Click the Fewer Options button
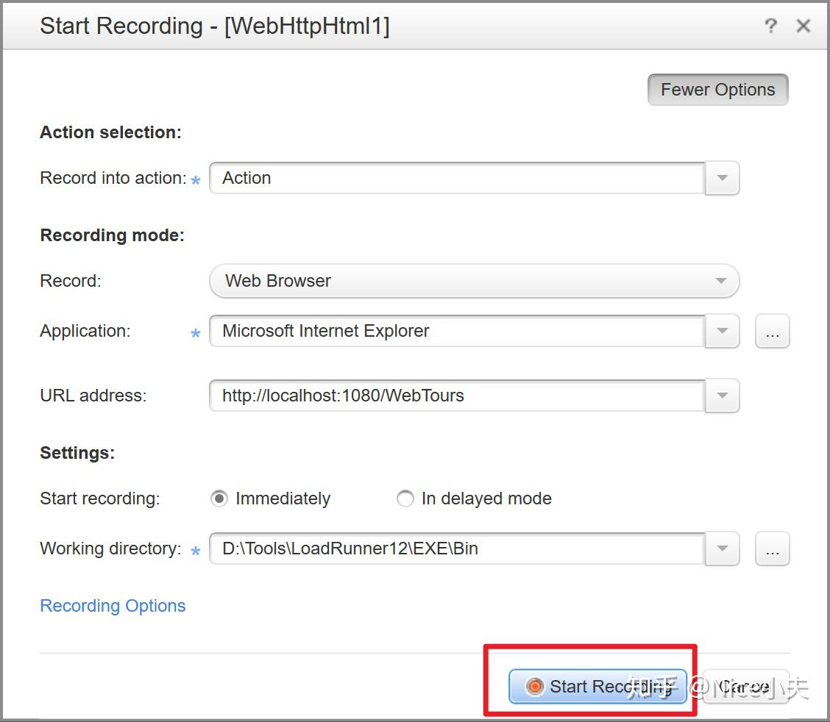Image resolution: width=830 pixels, height=722 pixels. [x=717, y=90]
